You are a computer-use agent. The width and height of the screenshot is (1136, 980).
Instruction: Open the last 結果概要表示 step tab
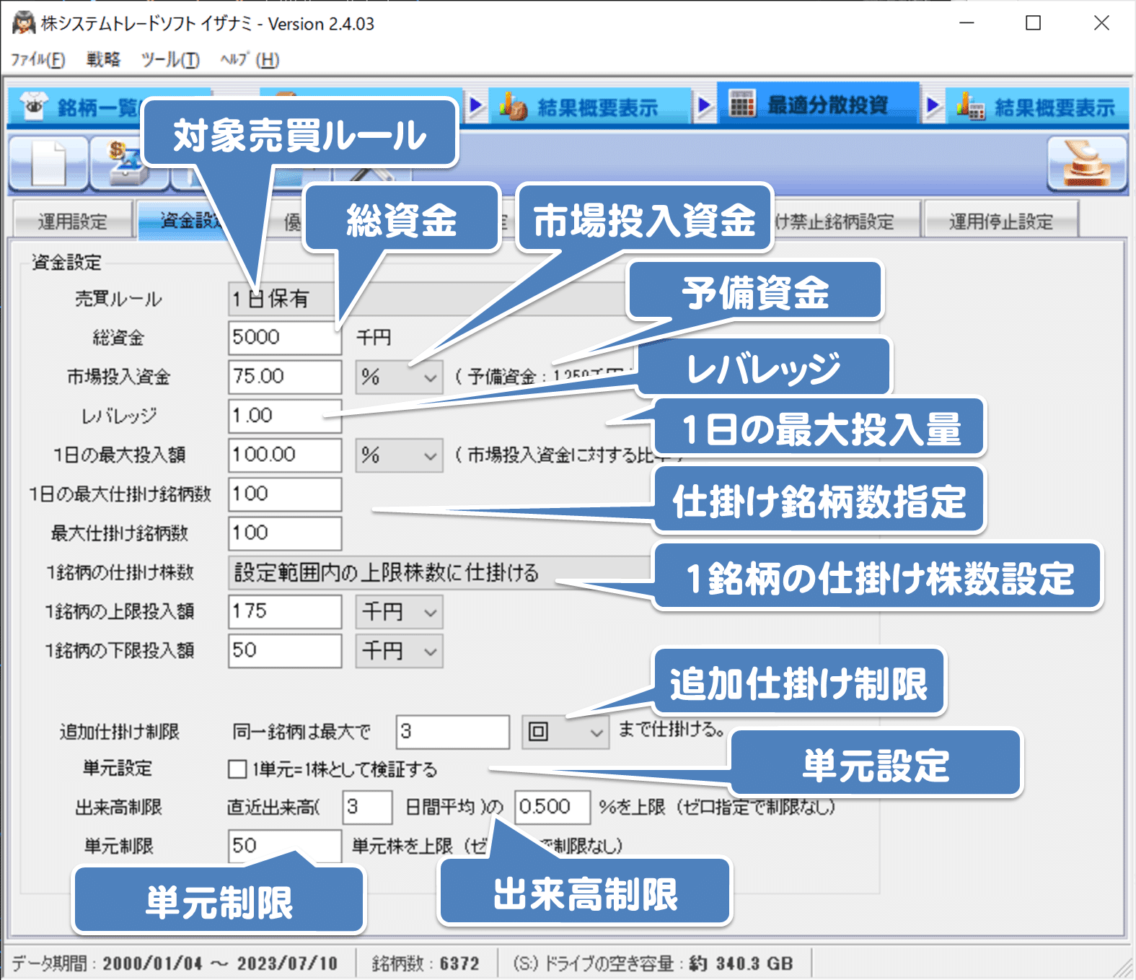(x=1037, y=108)
